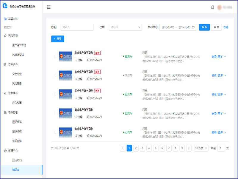Screen dimensions: 238x179
Task: Click the 收起 collapse link
Action: pos(226,27)
